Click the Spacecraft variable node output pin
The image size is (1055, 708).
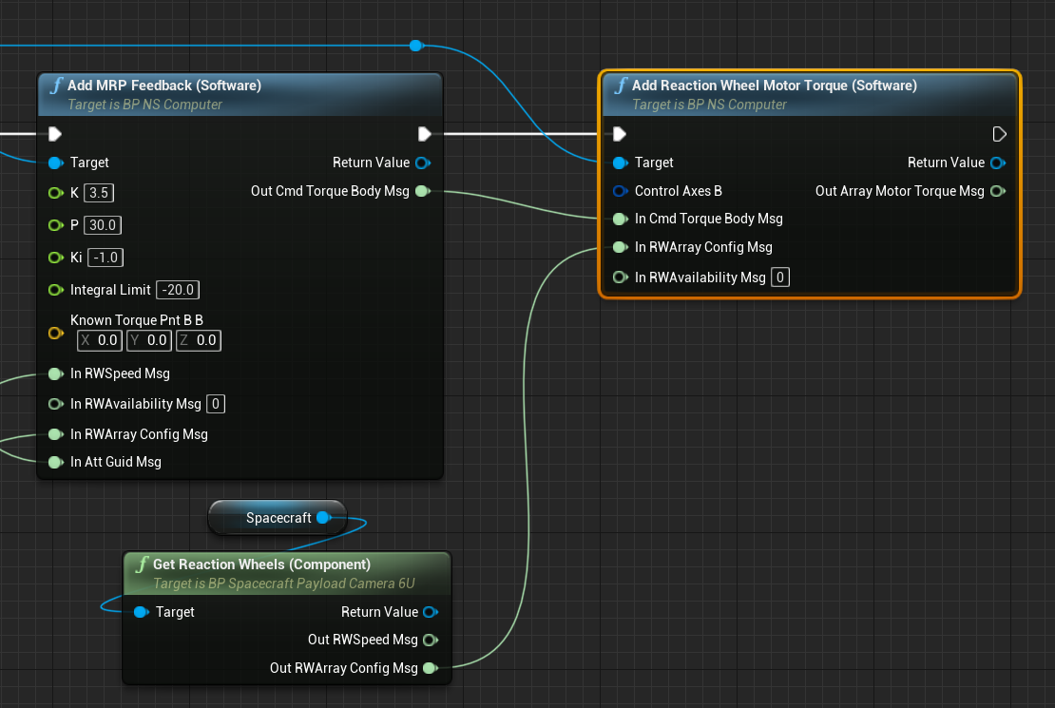coord(323,518)
